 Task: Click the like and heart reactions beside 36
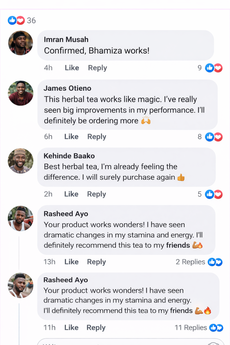(x=16, y=21)
